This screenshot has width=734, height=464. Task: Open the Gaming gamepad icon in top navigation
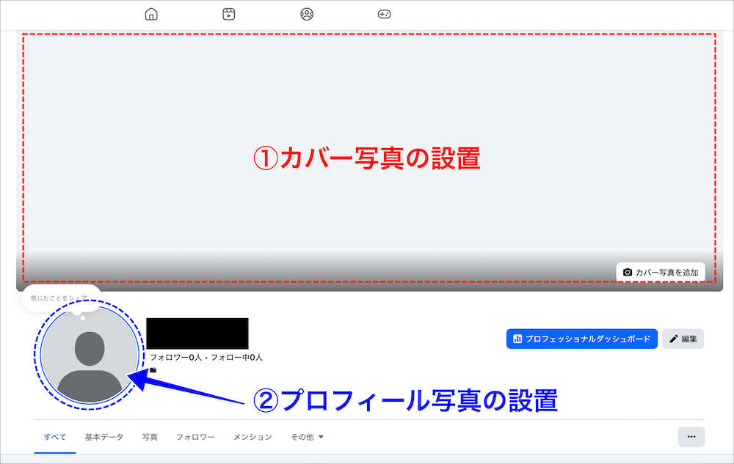[x=383, y=13]
